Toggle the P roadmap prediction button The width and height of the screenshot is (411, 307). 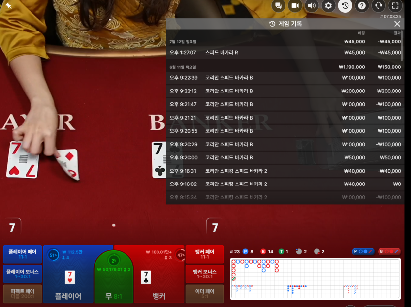[x=363, y=251]
